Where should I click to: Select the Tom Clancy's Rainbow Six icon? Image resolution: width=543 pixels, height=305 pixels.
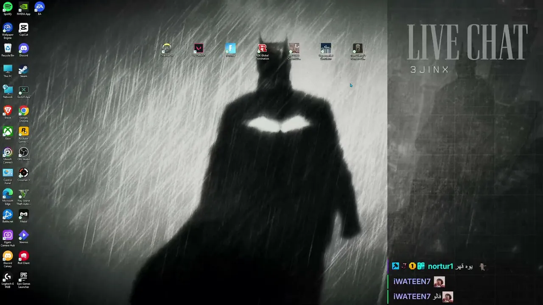click(x=358, y=52)
